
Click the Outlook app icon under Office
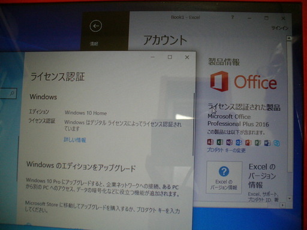[x=239, y=143]
